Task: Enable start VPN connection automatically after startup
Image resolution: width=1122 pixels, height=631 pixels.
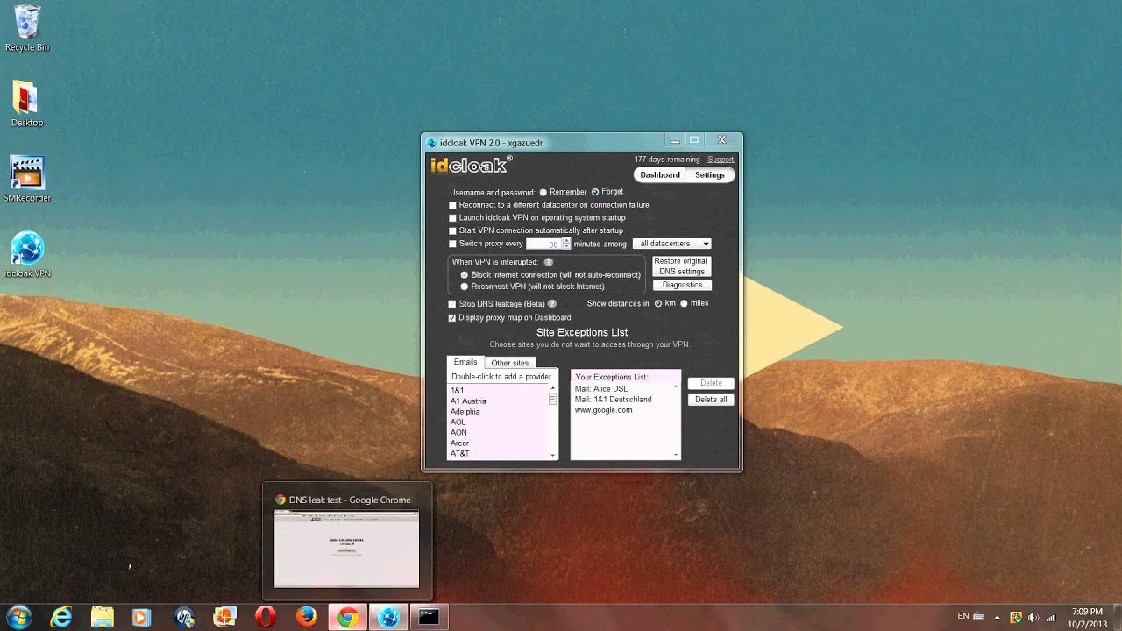Action: pyautogui.click(x=452, y=230)
